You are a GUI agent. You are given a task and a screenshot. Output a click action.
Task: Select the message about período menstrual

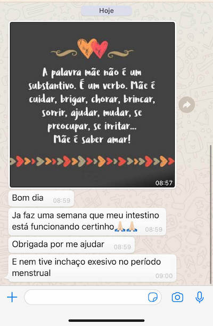tap(93, 268)
